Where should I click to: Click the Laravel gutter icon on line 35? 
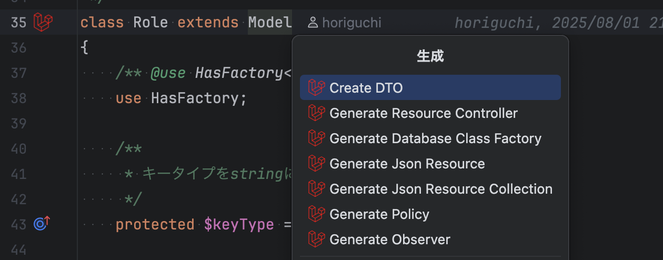pyautogui.click(x=43, y=22)
